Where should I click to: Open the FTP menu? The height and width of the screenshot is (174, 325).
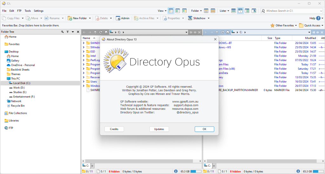click(19, 11)
